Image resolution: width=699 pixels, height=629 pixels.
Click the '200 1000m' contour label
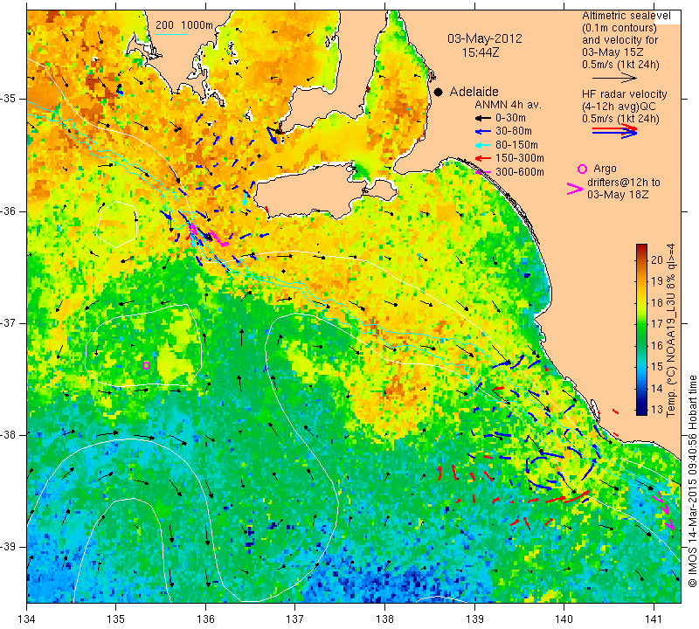184,25
